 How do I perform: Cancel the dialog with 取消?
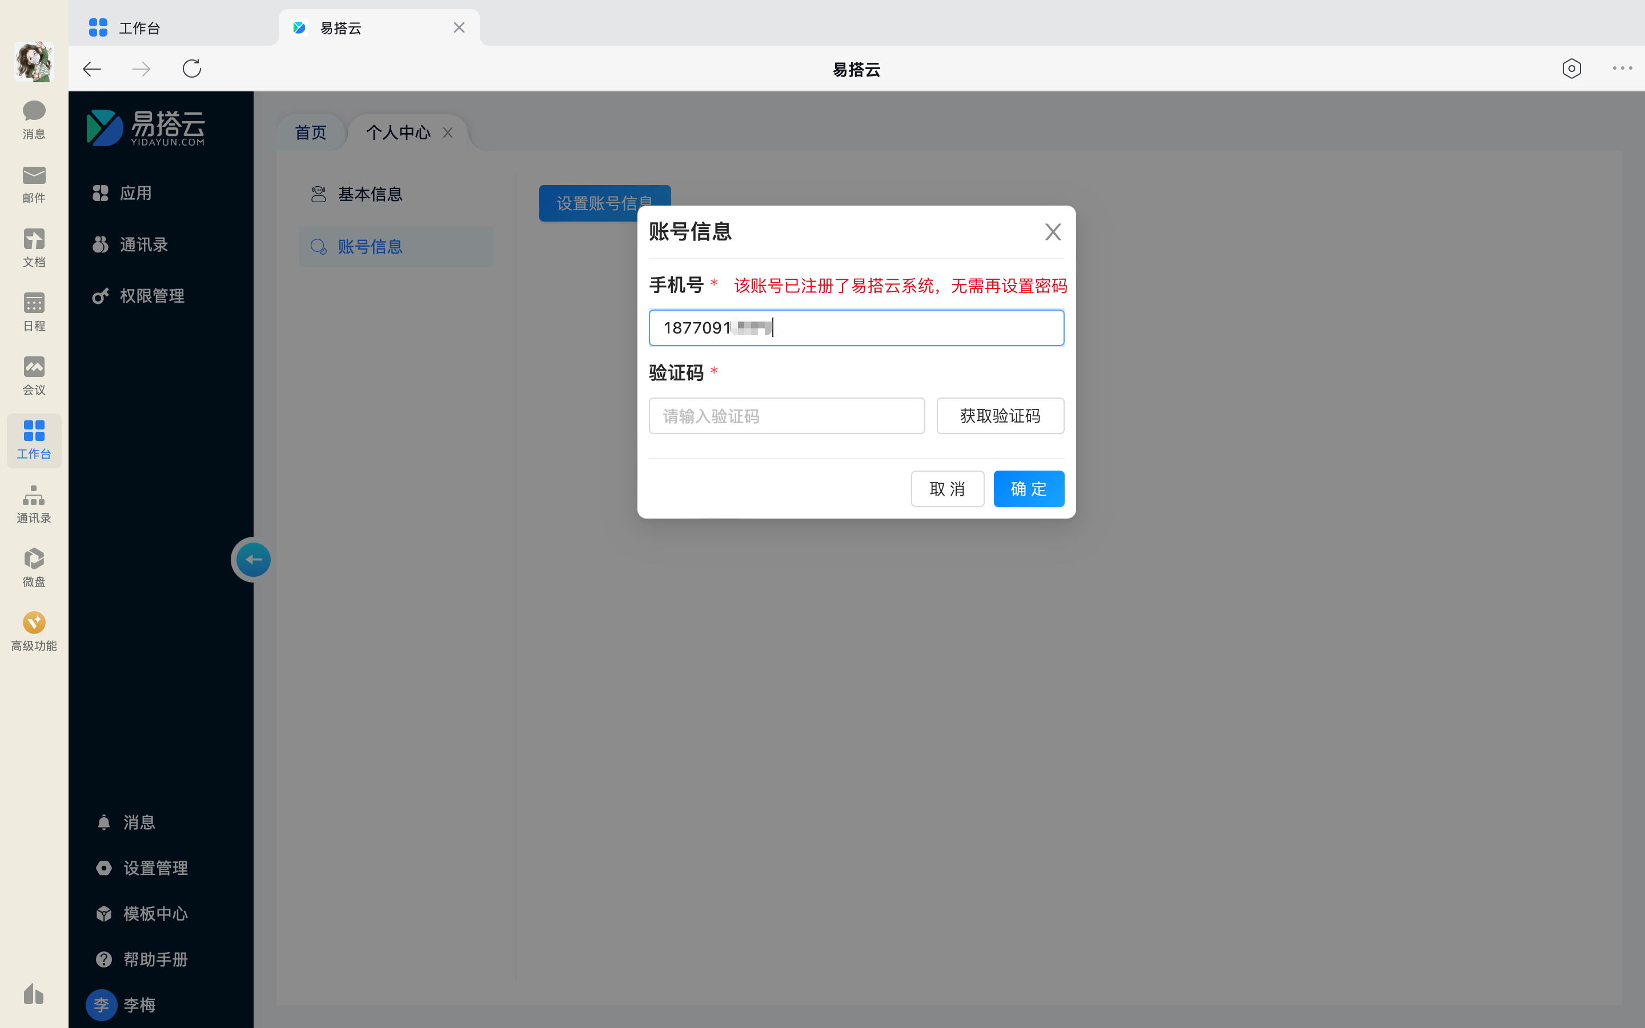(947, 489)
